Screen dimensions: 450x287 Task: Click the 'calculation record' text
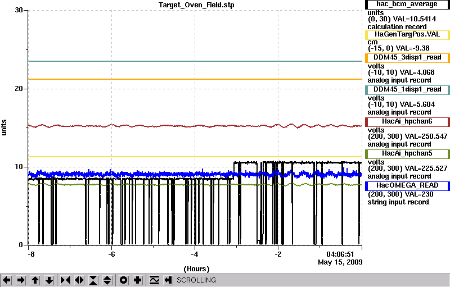[x=397, y=27]
